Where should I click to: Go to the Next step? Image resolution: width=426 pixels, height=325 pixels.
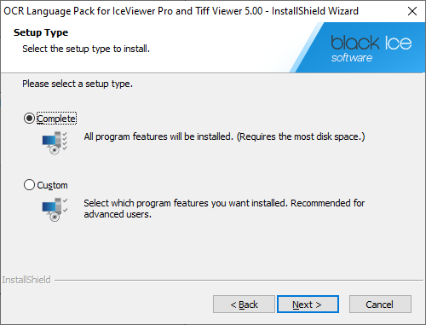(308, 305)
